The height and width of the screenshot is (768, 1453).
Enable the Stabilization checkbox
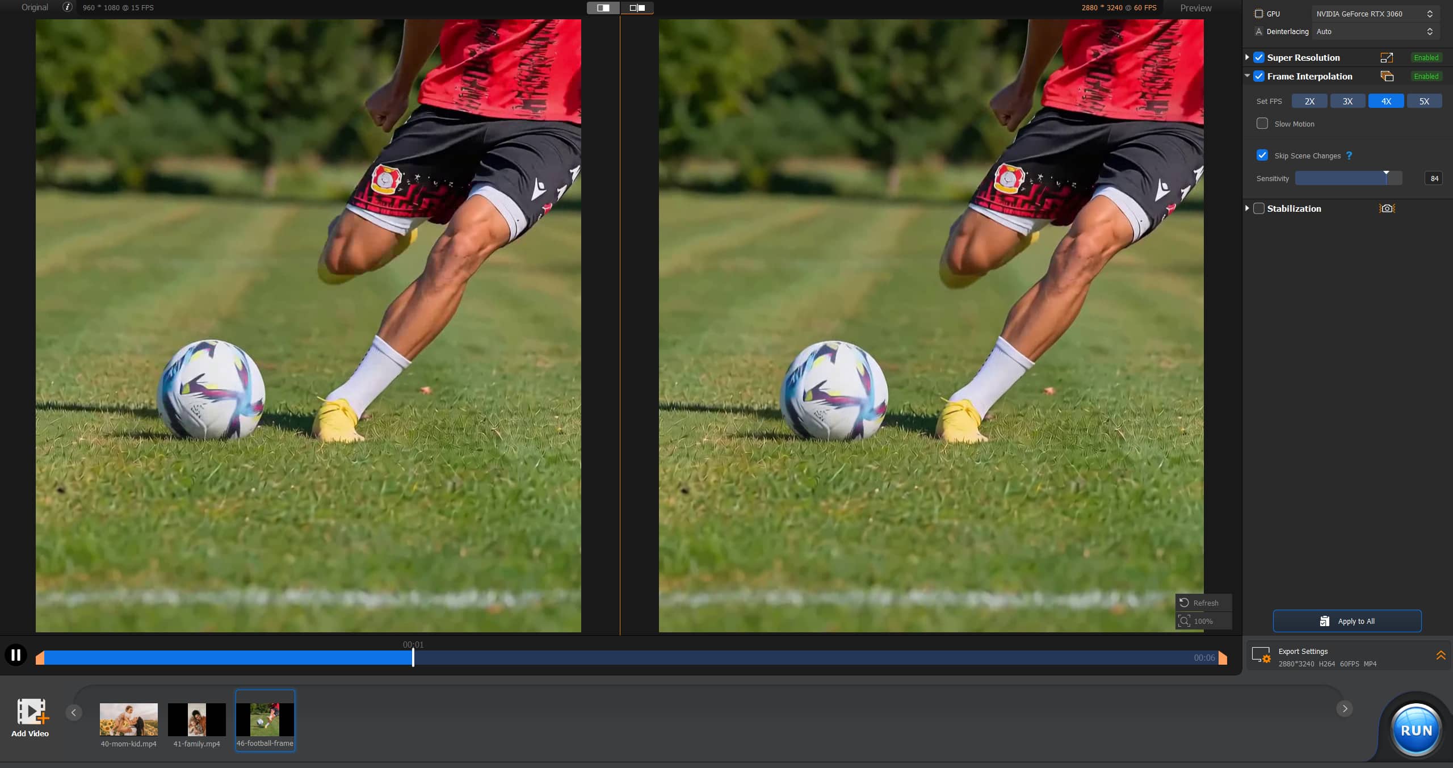point(1259,208)
